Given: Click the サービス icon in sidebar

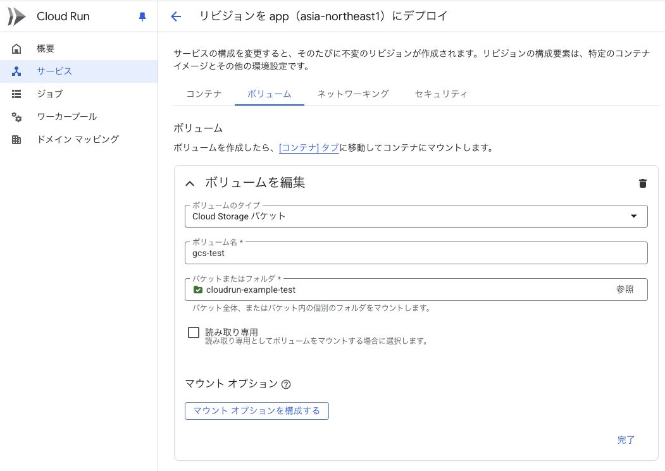Looking at the screenshot, I should pos(16,71).
